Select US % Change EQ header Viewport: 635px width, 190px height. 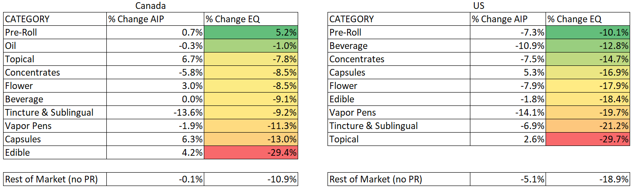[x=587, y=19]
